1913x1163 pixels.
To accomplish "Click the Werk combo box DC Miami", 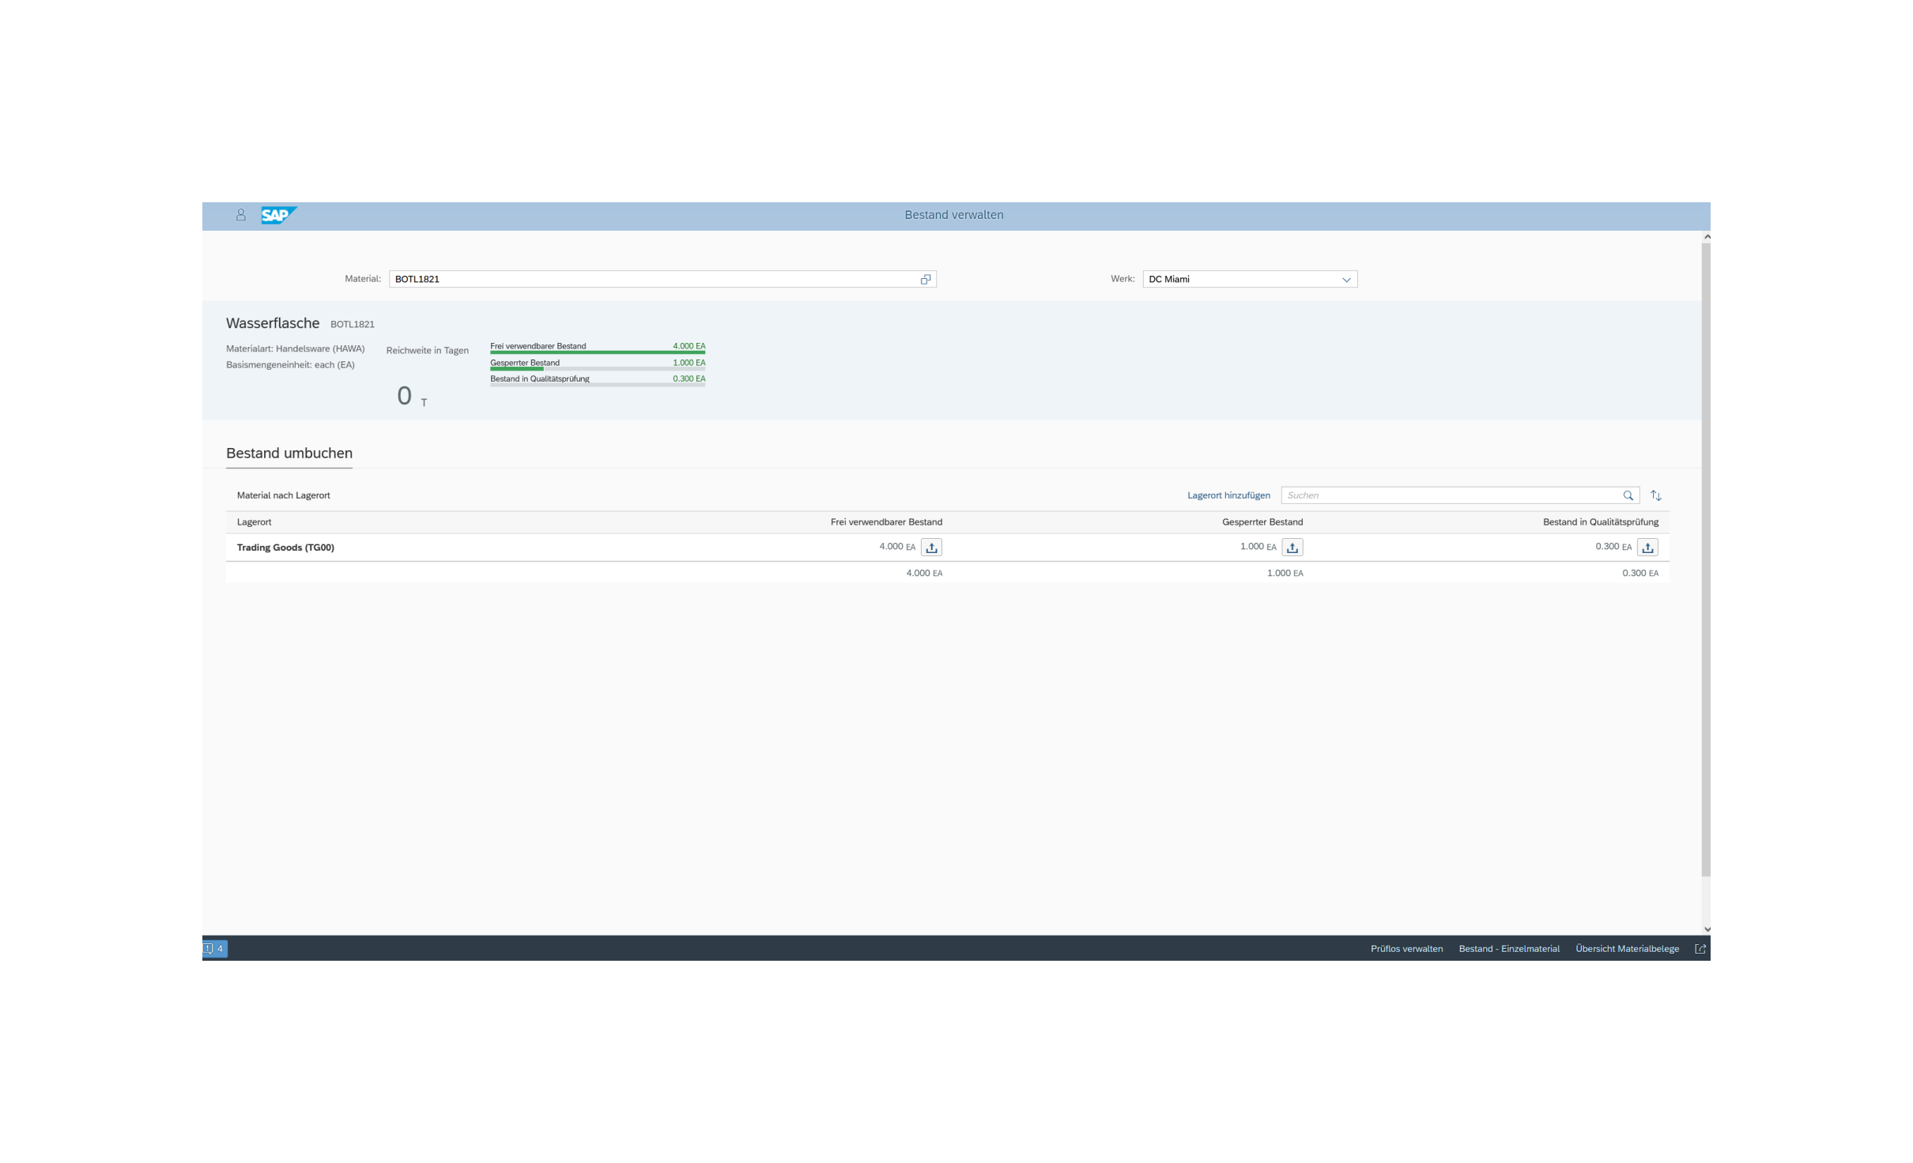I will click(1250, 280).
